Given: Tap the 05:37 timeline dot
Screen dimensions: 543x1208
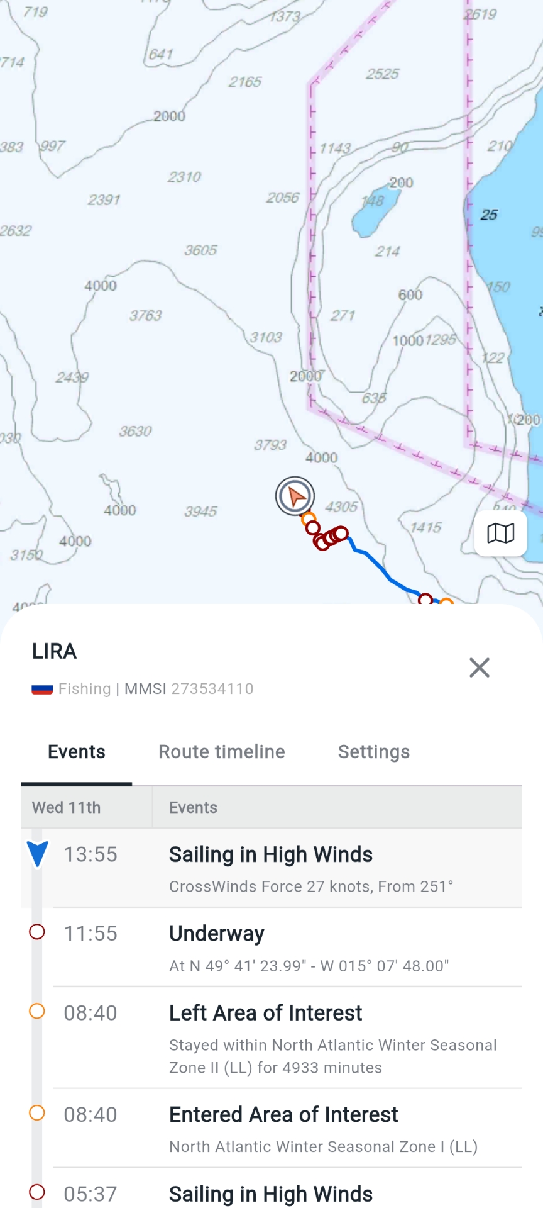Looking at the screenshot, I should 37,1192.
